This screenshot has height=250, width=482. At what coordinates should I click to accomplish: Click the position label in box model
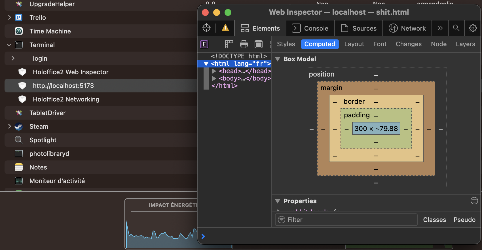[x=322, y=74]
